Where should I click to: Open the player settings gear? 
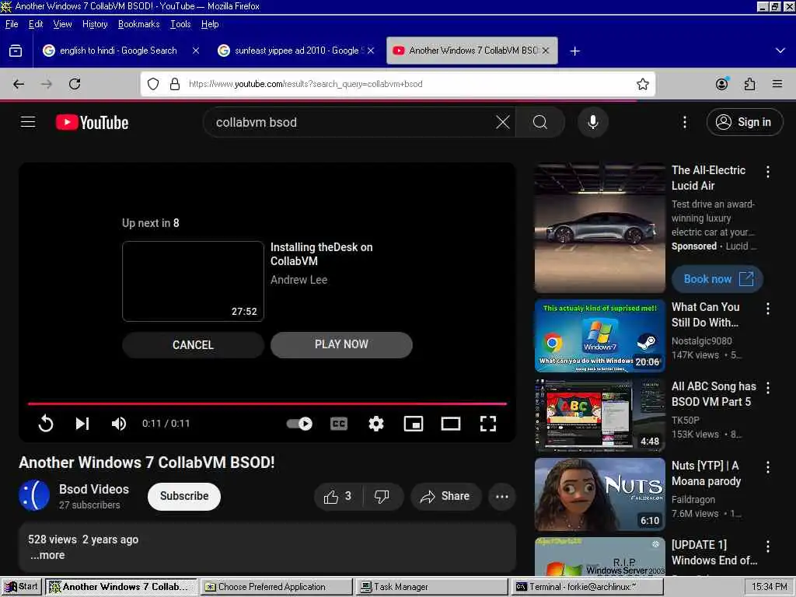click(x=375, y=424)
